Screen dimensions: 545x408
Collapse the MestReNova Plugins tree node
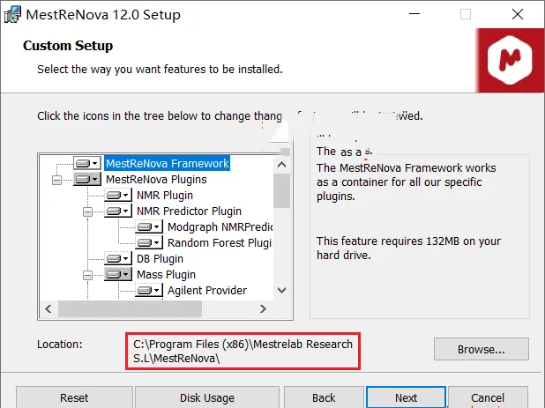56,180
